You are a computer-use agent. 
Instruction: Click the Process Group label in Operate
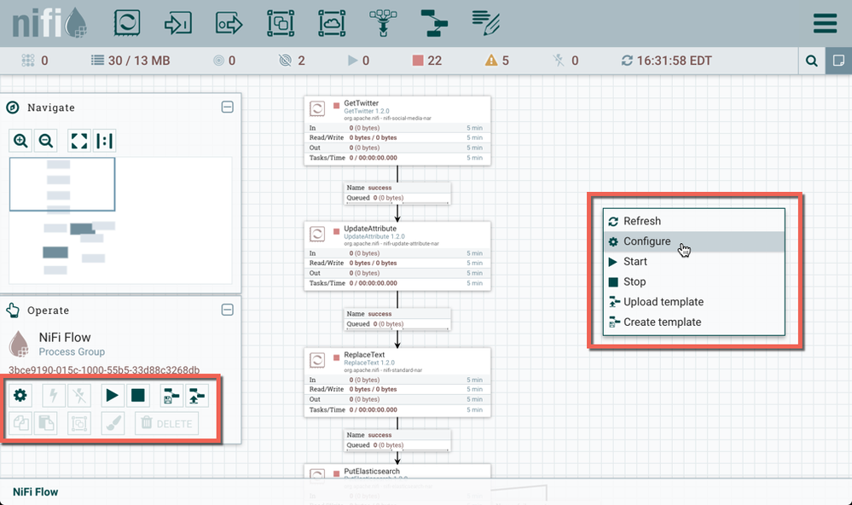[x=72, y=351]
